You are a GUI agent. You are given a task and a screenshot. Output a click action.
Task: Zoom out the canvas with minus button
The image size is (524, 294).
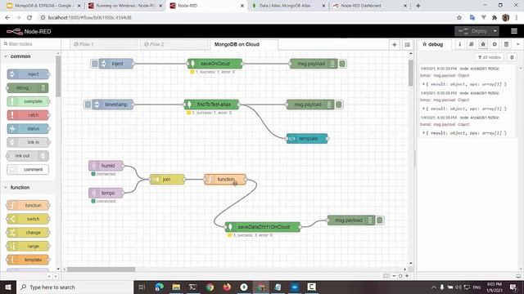[x=395, y=276]
